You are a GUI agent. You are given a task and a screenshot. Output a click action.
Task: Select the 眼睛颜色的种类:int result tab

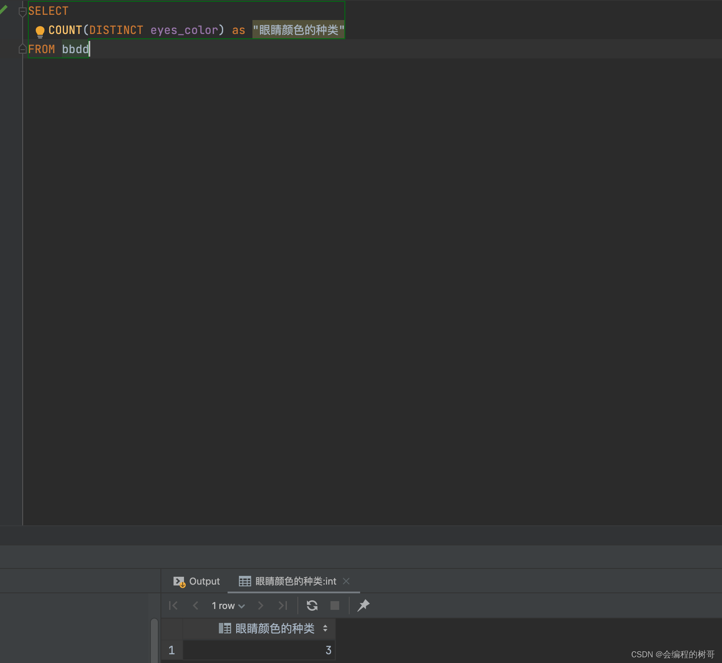click(x=288, y=581)
